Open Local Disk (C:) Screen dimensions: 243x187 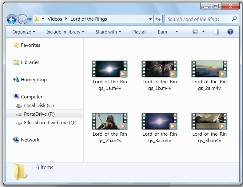click(39, 105)
